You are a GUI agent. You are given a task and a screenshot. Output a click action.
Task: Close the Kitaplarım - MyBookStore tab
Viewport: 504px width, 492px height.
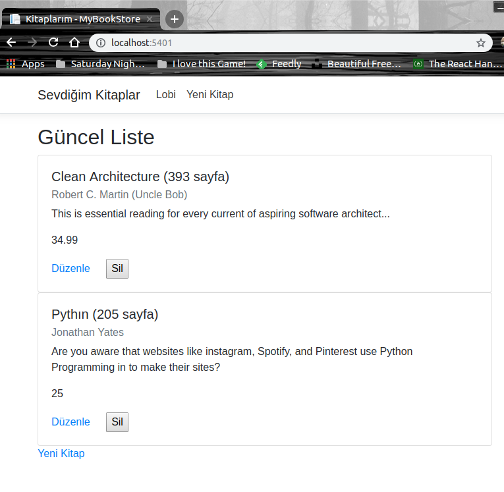point(150,19)
